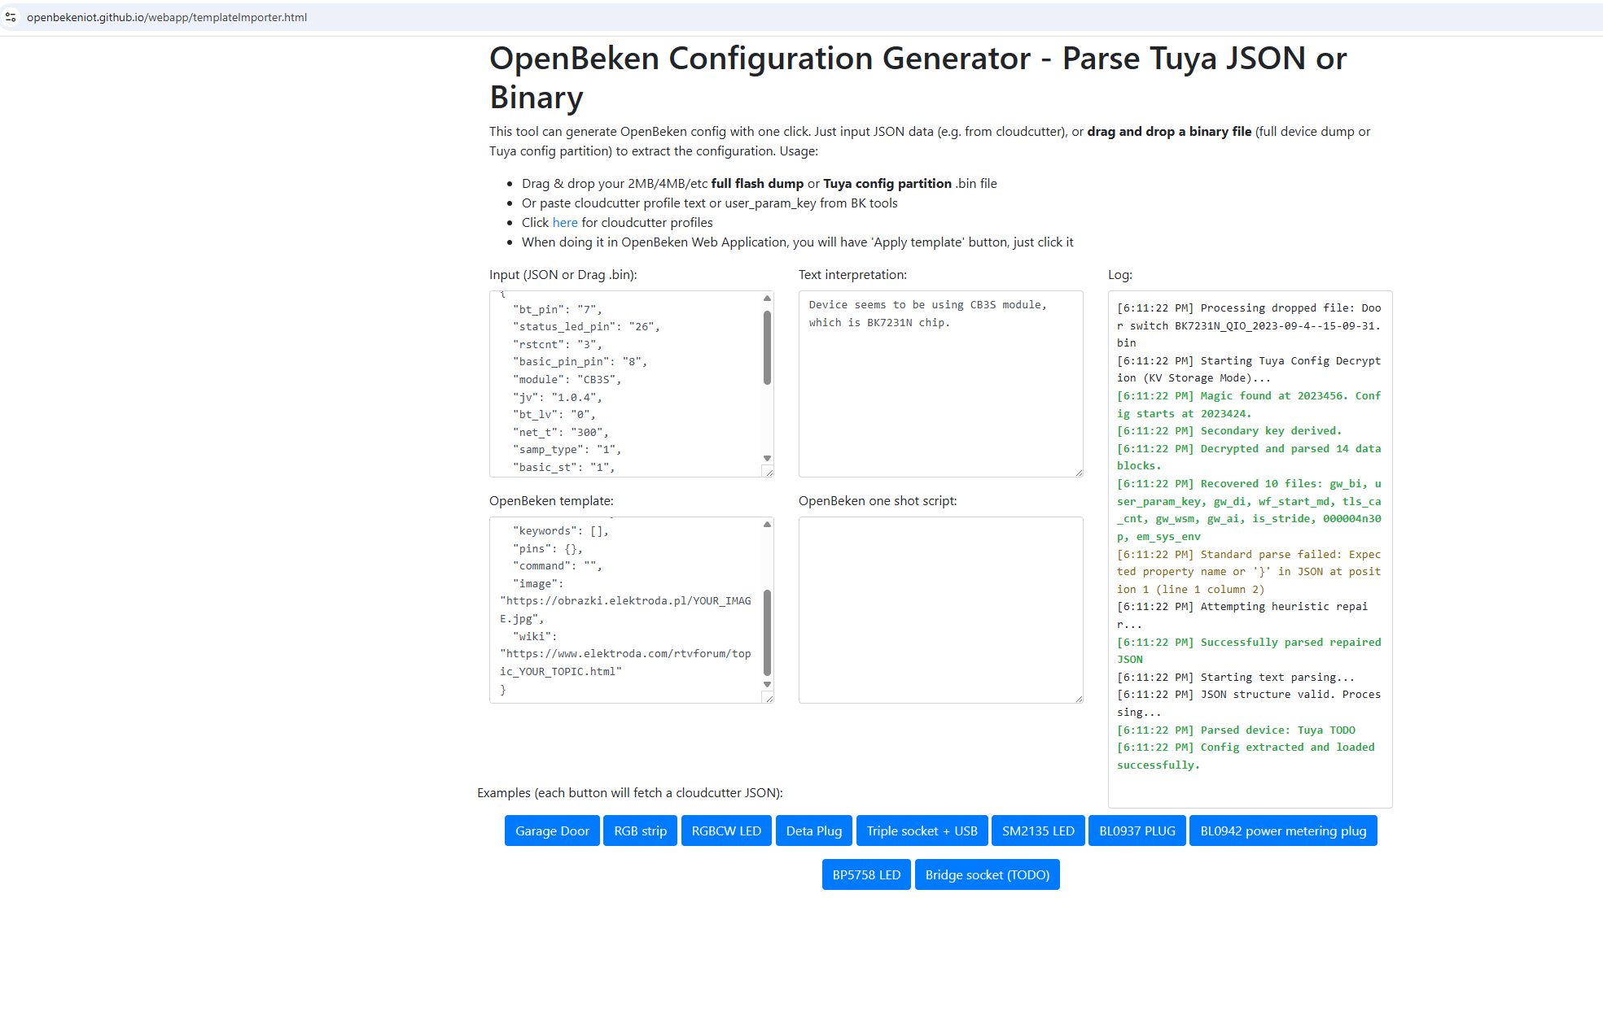Open the 'here' cloudcutter profiles link
This screenshot has height=1029, width=1603.
click(x=565, y=223)
